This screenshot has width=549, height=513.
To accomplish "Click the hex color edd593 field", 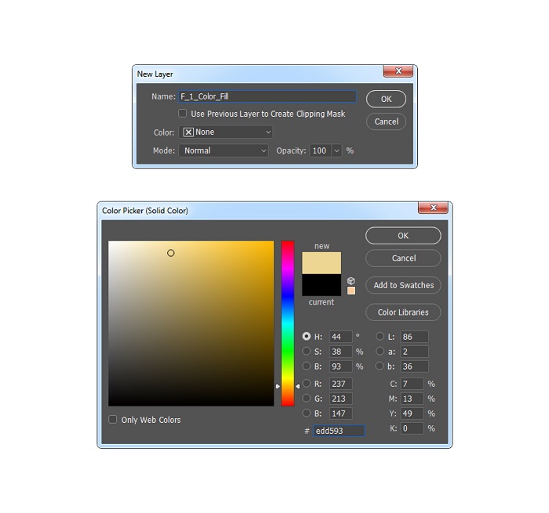I will 339,431.
